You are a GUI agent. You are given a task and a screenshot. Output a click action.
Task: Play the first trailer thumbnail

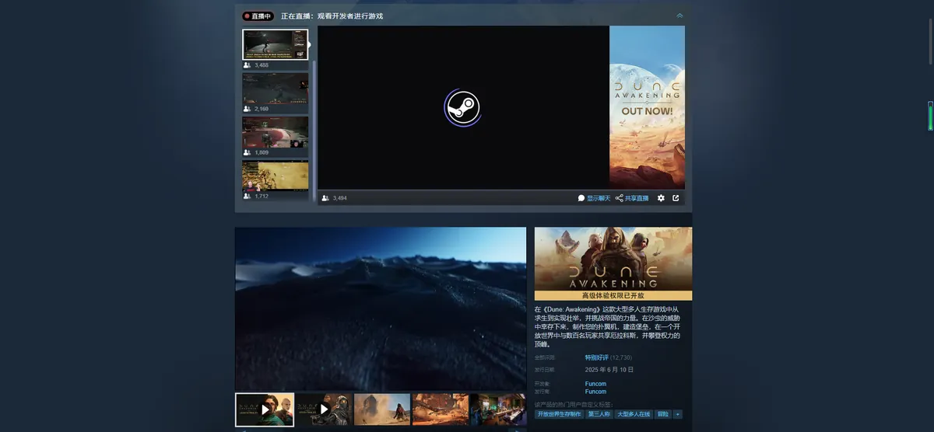click(x=265, y=409)
